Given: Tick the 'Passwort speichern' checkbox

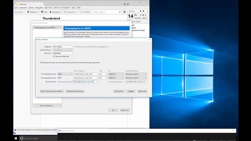Looking at the screenshot, I should pos(54,56).
